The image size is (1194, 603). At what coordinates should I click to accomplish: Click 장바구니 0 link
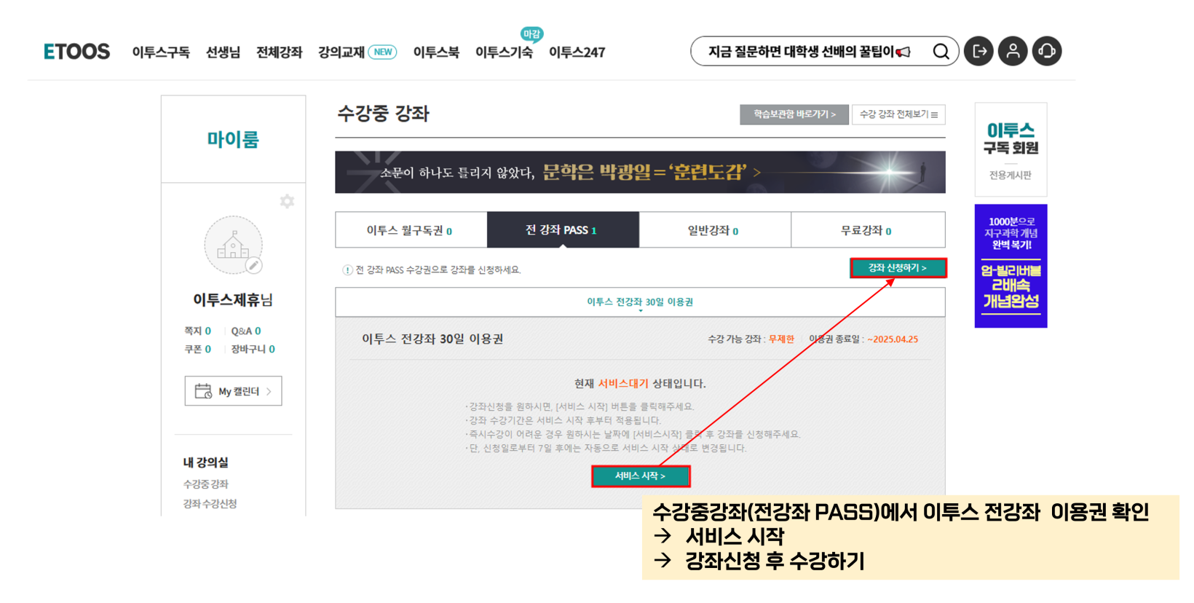253,350
